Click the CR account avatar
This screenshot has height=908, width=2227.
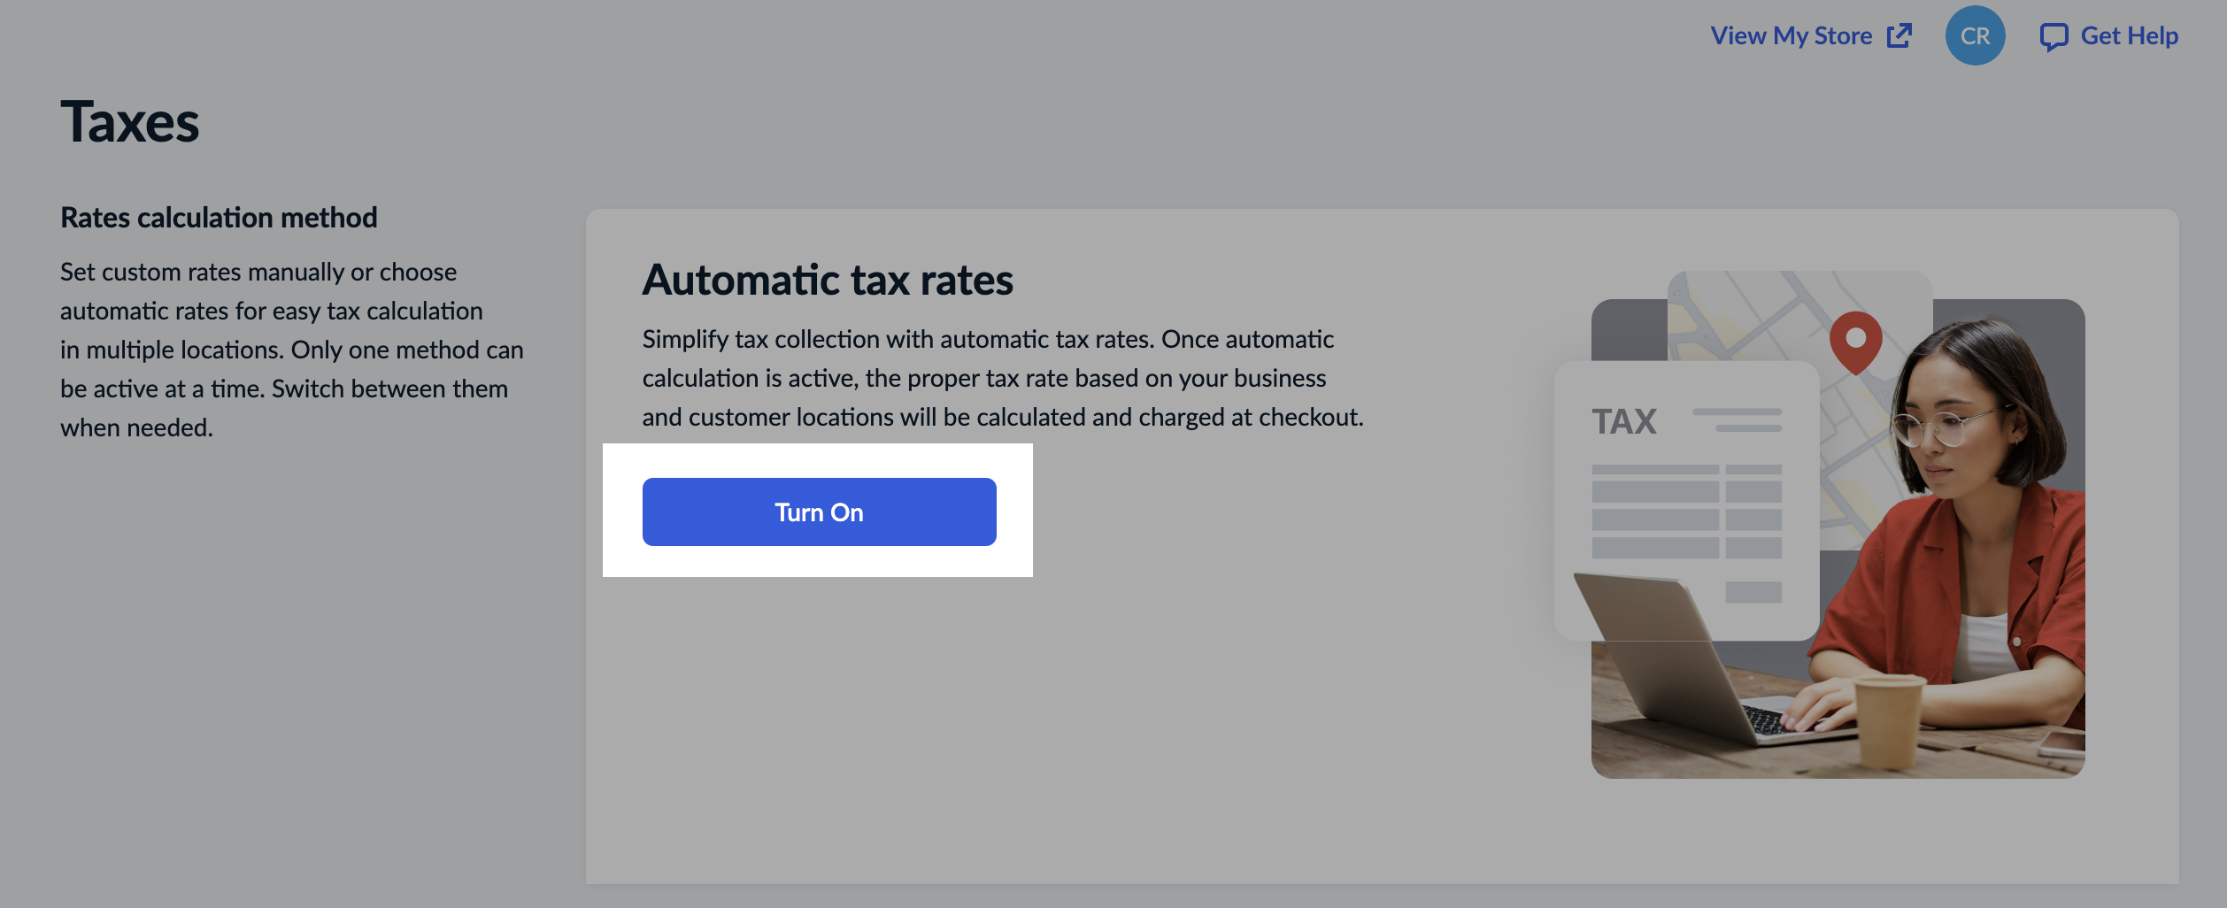pos(1975,35)
